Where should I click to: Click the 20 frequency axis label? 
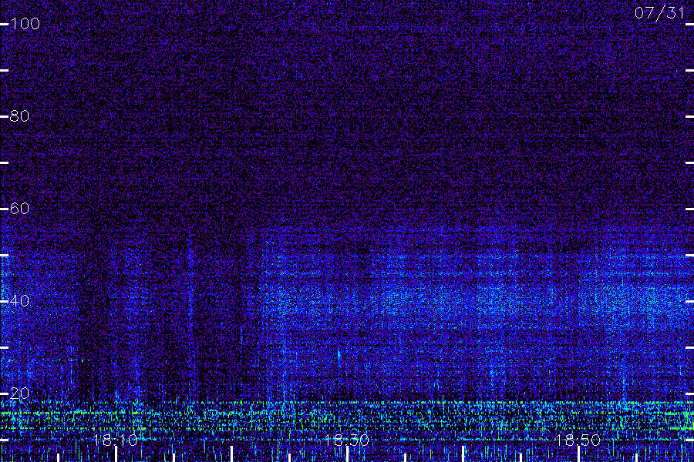tap(19, 393)
